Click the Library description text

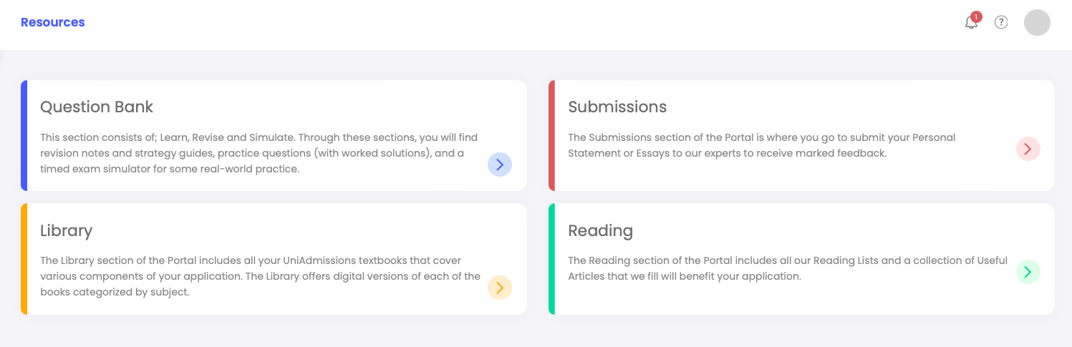tap(260, 276)
